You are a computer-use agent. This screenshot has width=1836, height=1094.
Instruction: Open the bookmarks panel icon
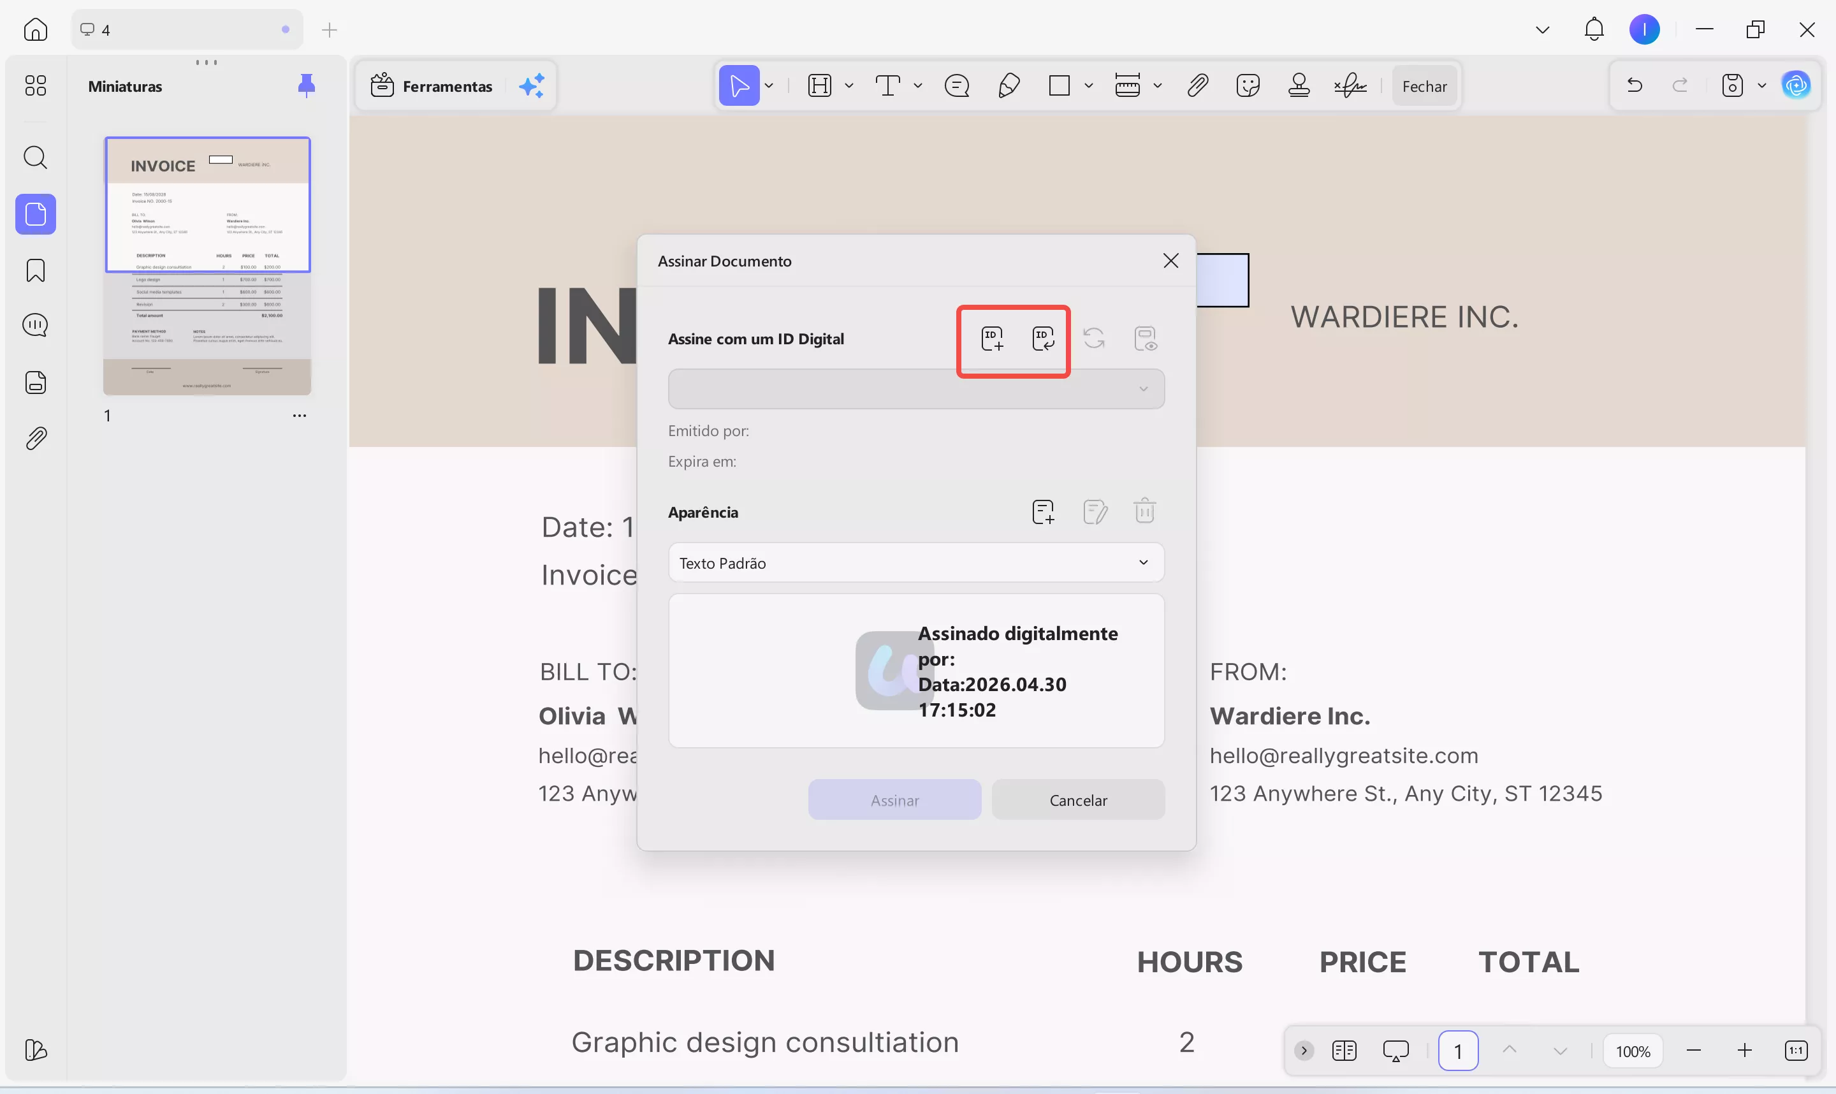pos(35,270)
